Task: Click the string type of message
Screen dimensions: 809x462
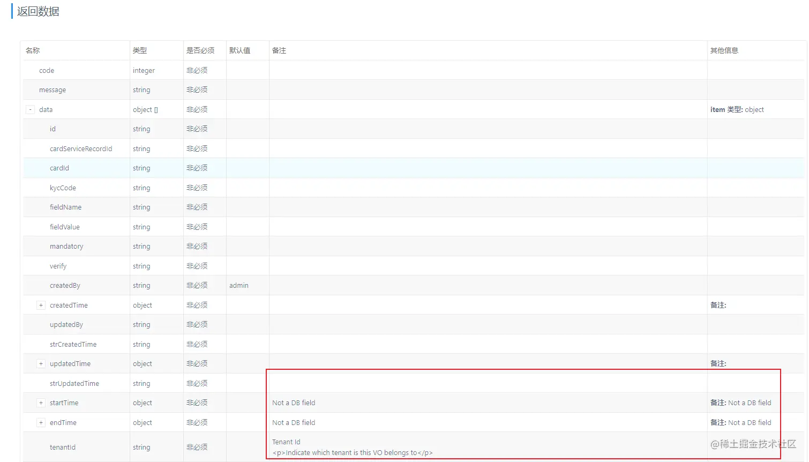Action: tap(141, 90)
